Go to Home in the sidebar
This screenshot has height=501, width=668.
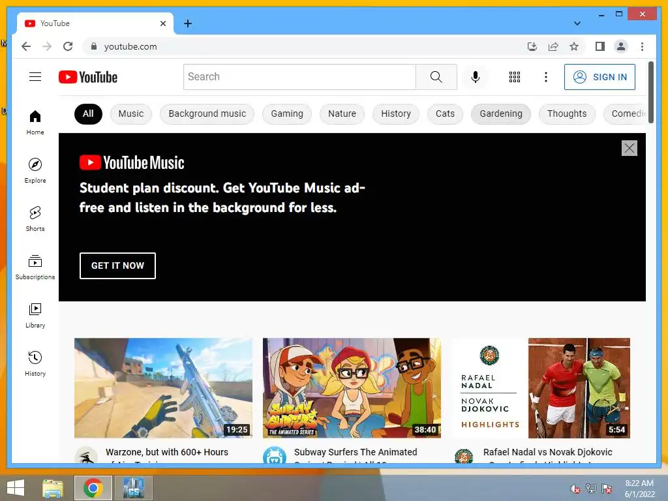pyautogui.click(x=35, y=123)
